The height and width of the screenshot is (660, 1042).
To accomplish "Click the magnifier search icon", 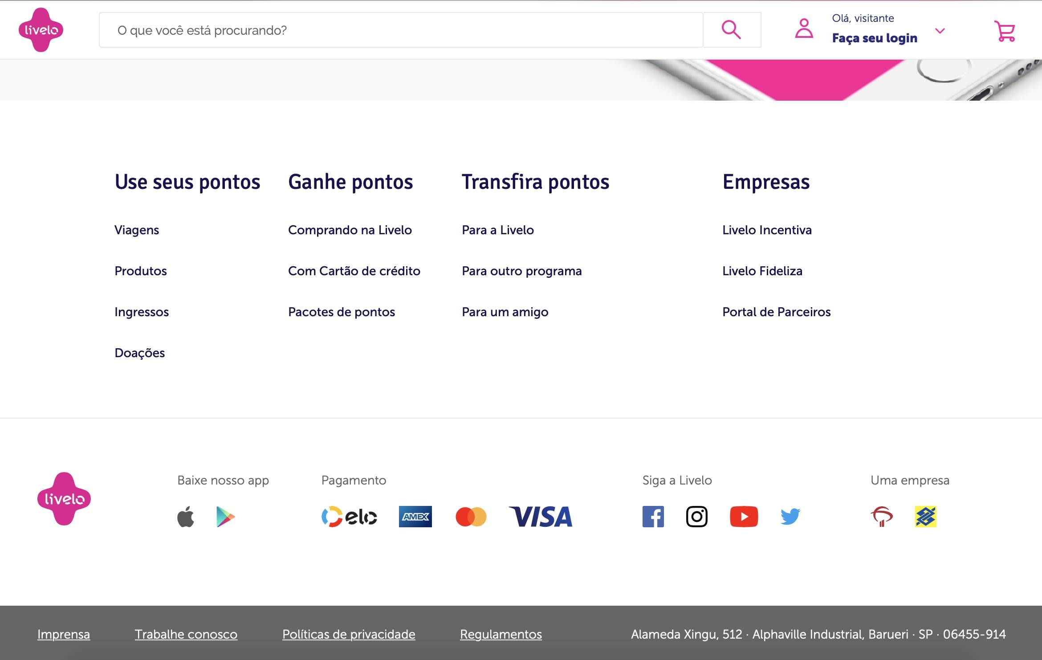I will point(731,30).
